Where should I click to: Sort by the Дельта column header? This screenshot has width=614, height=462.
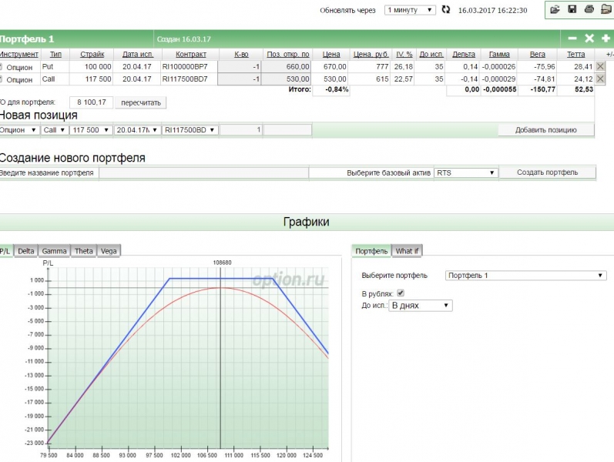463,54
